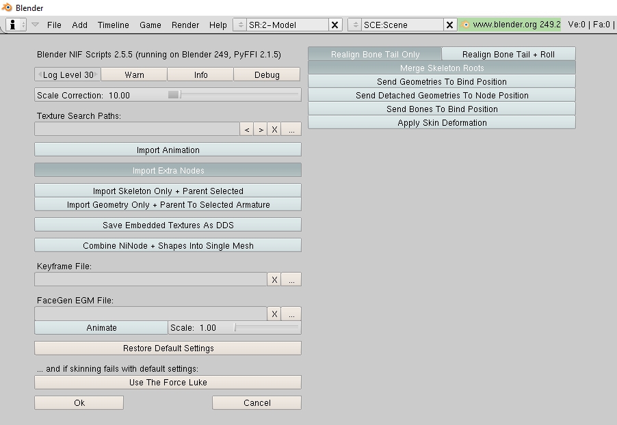Click Use The Force Luke button

point(168,382)
